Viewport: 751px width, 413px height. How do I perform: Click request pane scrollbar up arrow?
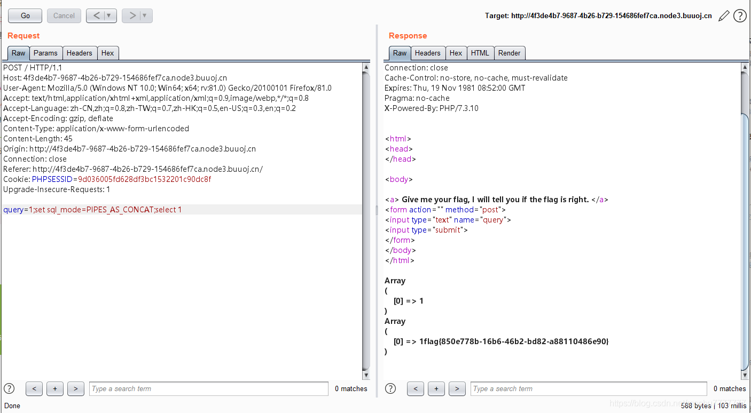pyautogui.click(x=366, y=67)
